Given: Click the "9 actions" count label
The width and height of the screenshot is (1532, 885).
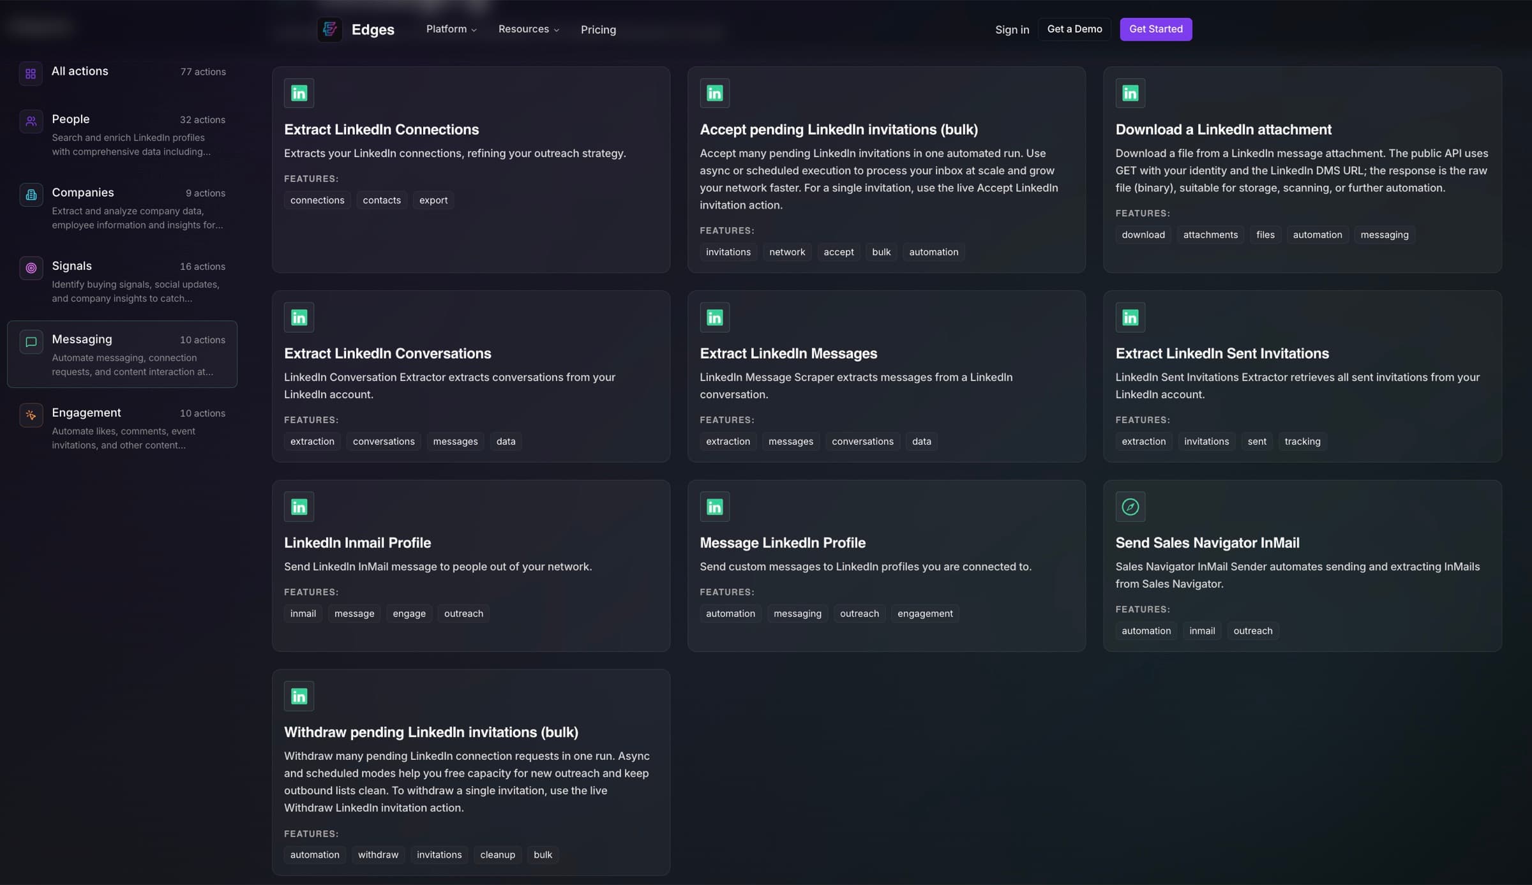Looking at the screenshot, I should pyautogui.click(x=206, y=193).
